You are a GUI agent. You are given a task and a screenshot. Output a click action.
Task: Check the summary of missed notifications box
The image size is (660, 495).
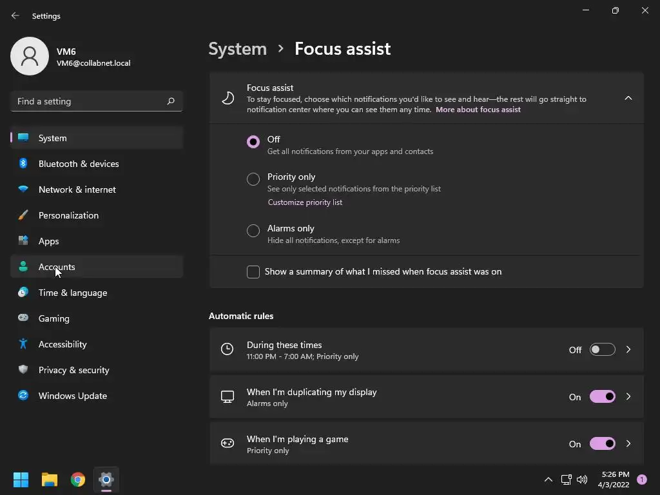pyautogui.click(x=253, y=272)
